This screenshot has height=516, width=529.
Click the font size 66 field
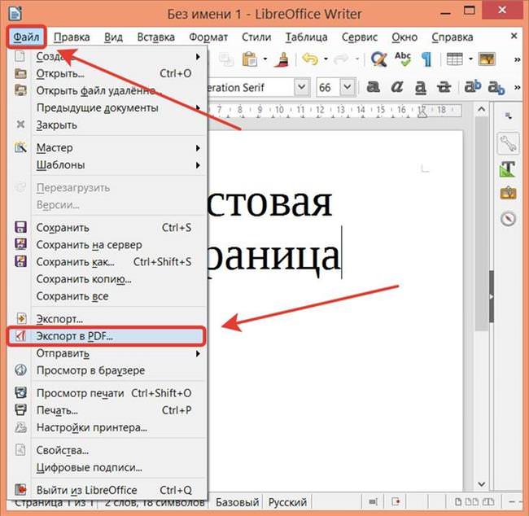(x=328, y=87)
